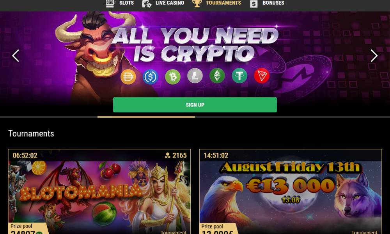The height and width of the screenshot is (234, 390).
Task: Open the August Friday 13th tournament
Action: click(x=291, y=191)
